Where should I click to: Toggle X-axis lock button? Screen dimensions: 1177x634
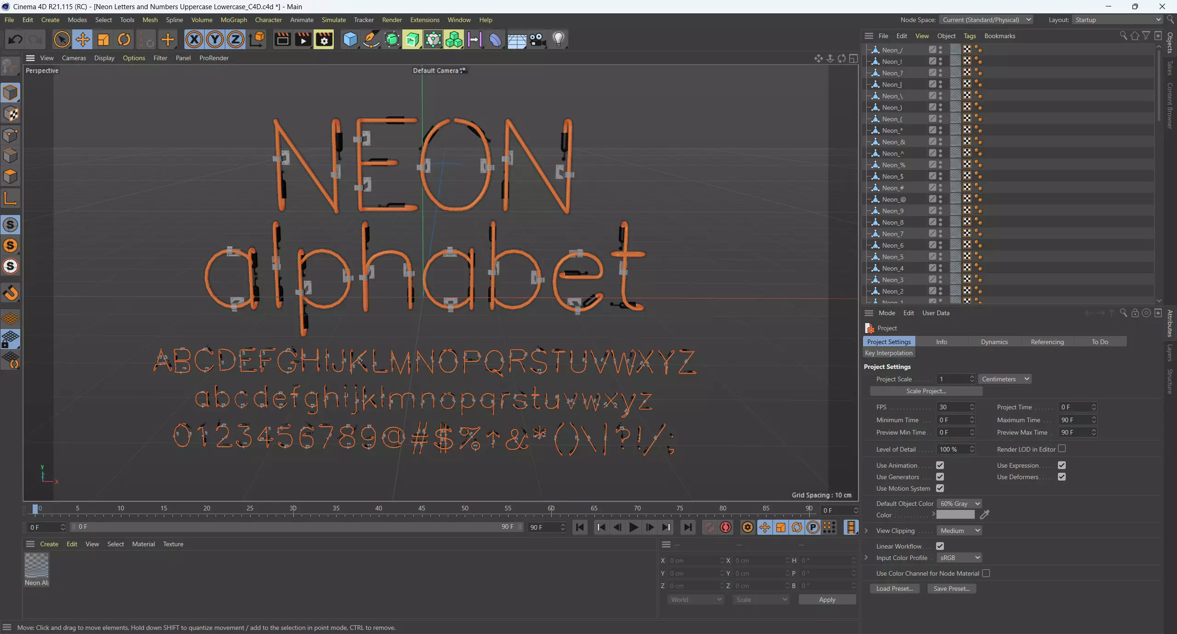[194, 40]
